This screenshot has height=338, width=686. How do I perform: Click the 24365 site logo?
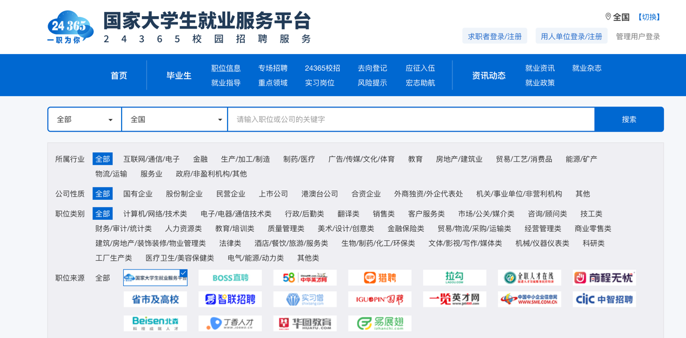(x=70, y=27)
